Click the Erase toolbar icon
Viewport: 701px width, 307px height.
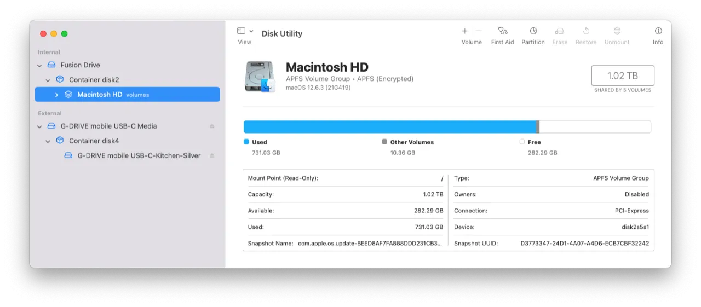pyautogui.click(x=559, y=31)
